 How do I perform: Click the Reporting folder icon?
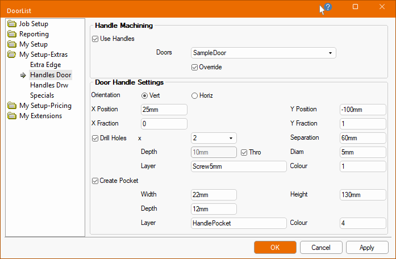(x=12, y=34)
